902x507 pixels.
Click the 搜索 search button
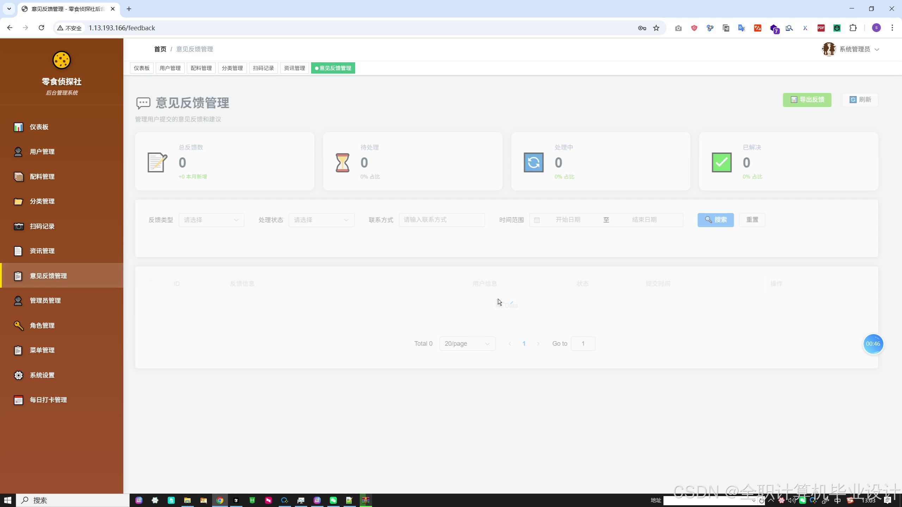click(x=715, y=220)
